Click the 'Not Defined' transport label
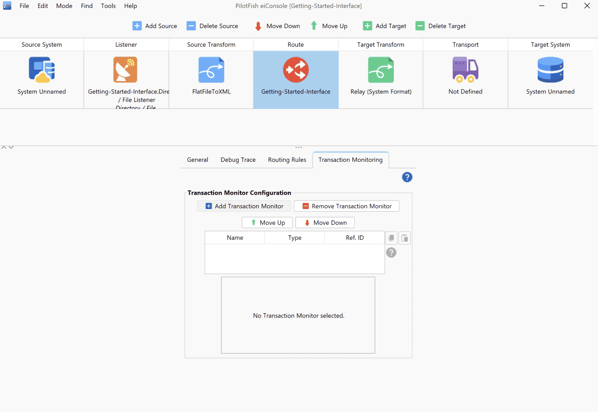This screenshot has width=598, height=412. (x=465, y=92)
